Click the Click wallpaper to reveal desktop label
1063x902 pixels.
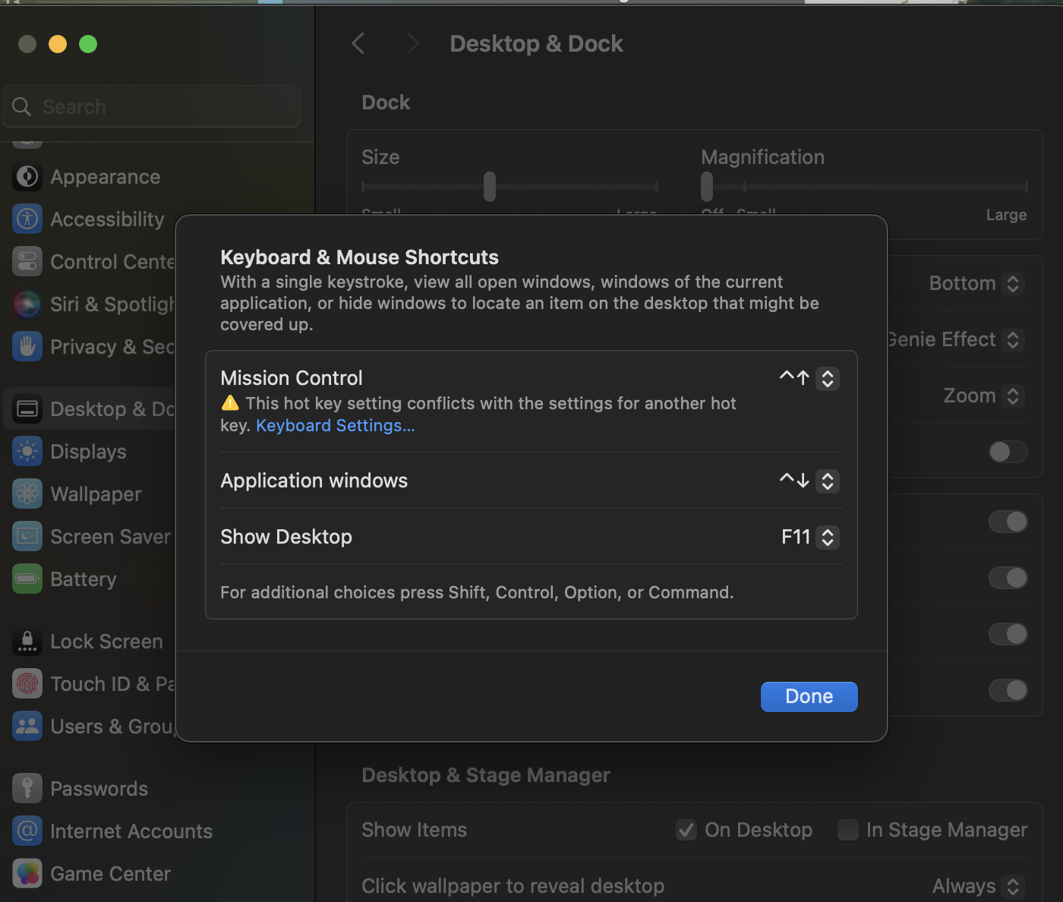tap(513, 886)
